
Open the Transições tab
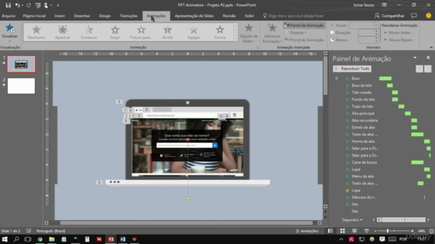pyautogui.click(x=128, y=16)
